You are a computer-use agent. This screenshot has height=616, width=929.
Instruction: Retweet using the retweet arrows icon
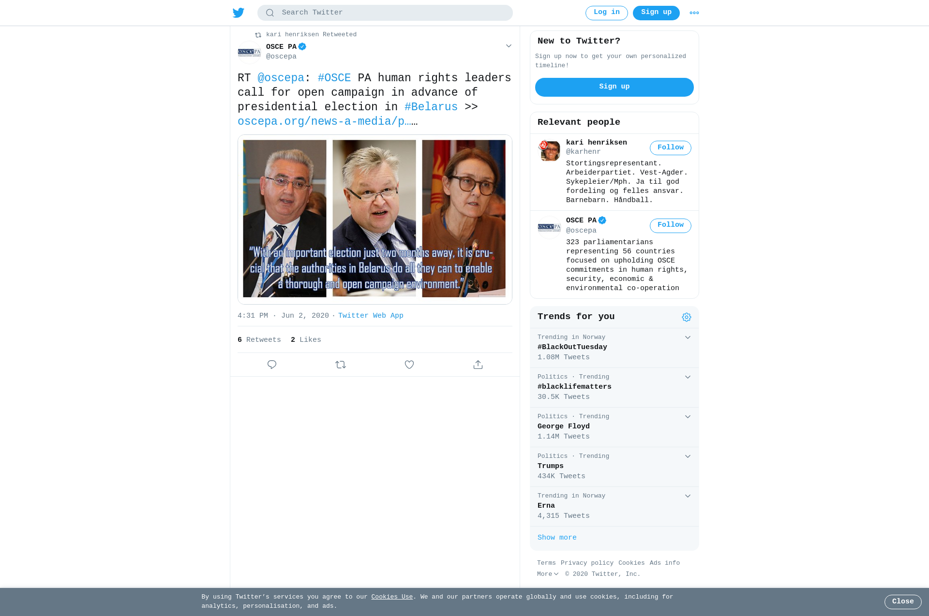coord(341,365)
